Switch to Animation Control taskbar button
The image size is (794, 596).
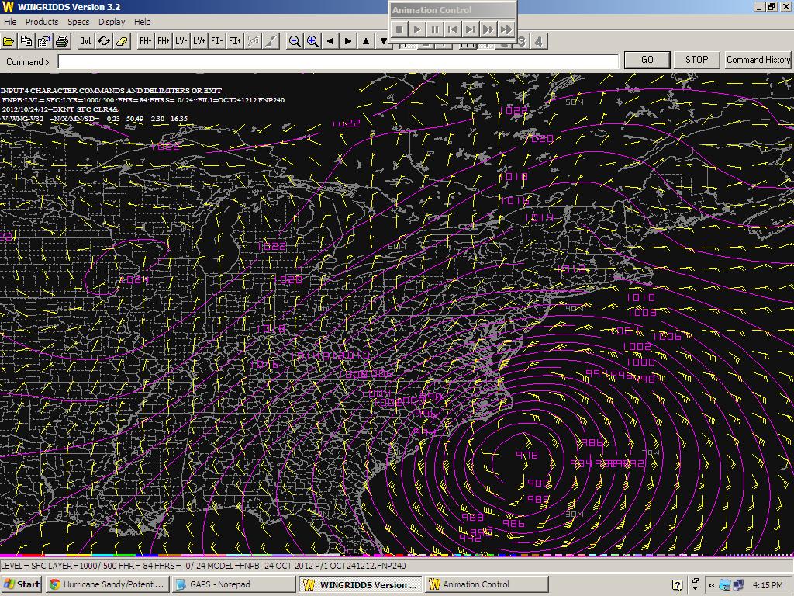tap(486, 584)
